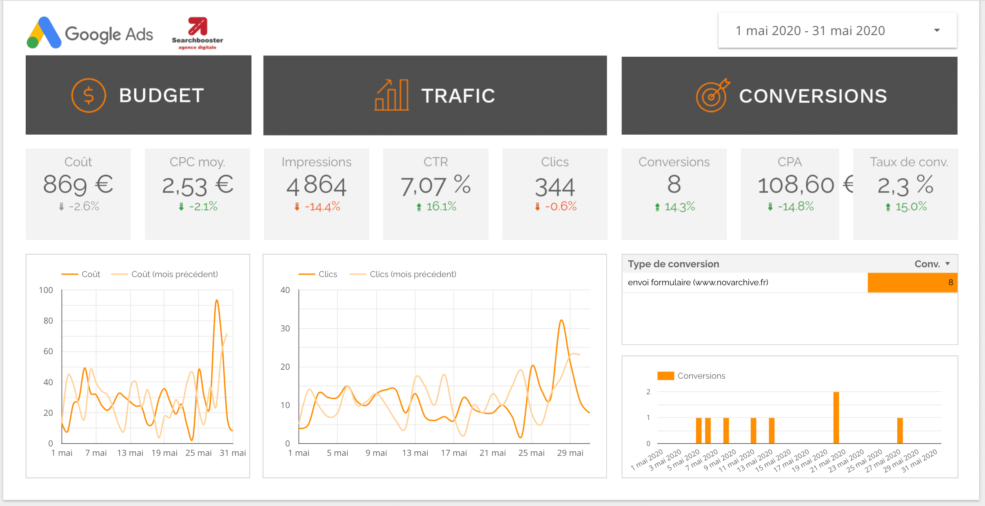This screenshot has width=985, height=506.
Task: Select the 1 mai 2020 - 31 mai 2020 range
Action: pyautogui.click(x=810, y=31)
